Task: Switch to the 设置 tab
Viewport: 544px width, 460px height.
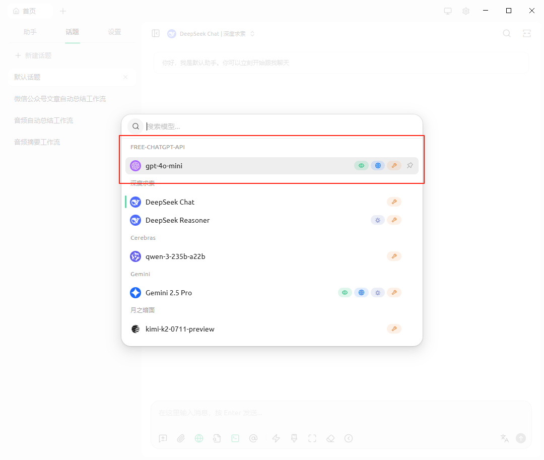Action: click(x=114, y=32)
